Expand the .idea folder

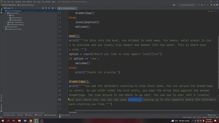pos(8,15)
